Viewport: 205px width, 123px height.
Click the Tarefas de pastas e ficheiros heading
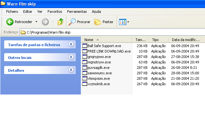[34, 45]
